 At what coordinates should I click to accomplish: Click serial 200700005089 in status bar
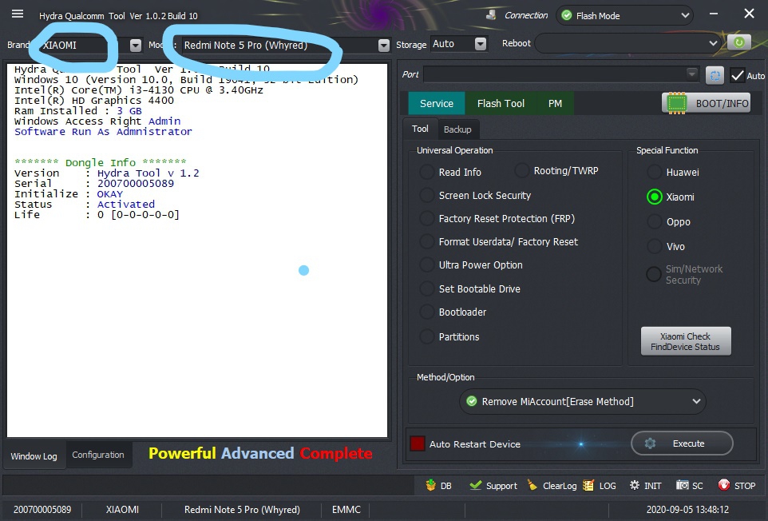pos(42,510)
